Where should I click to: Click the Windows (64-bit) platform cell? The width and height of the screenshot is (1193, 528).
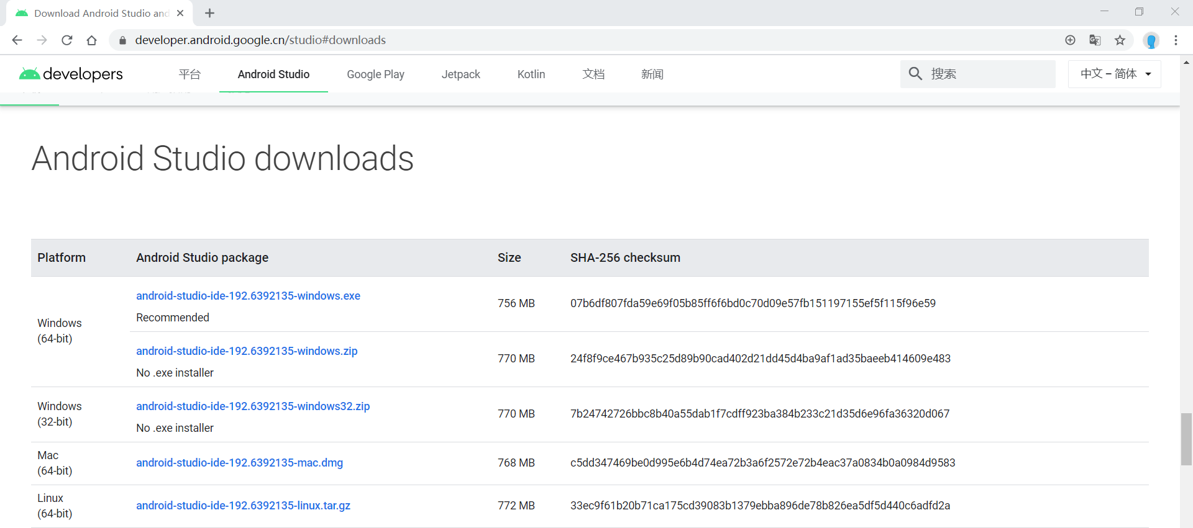coord(59,331)
